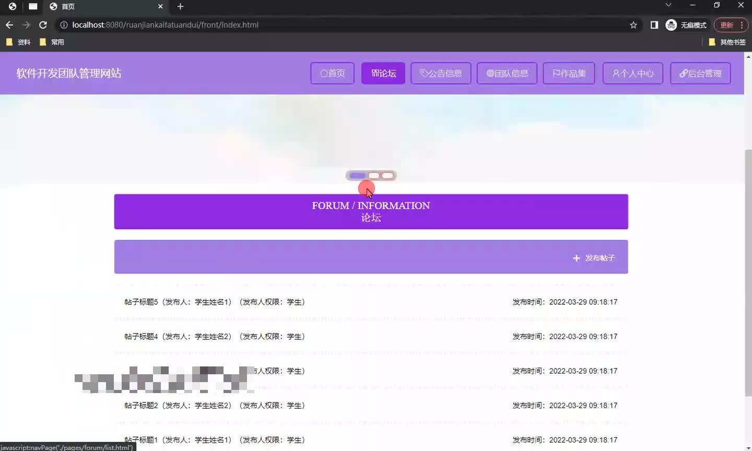Open the tab search chevron dropdown
This screenshot has width=752, height=451.
point(667,6)
